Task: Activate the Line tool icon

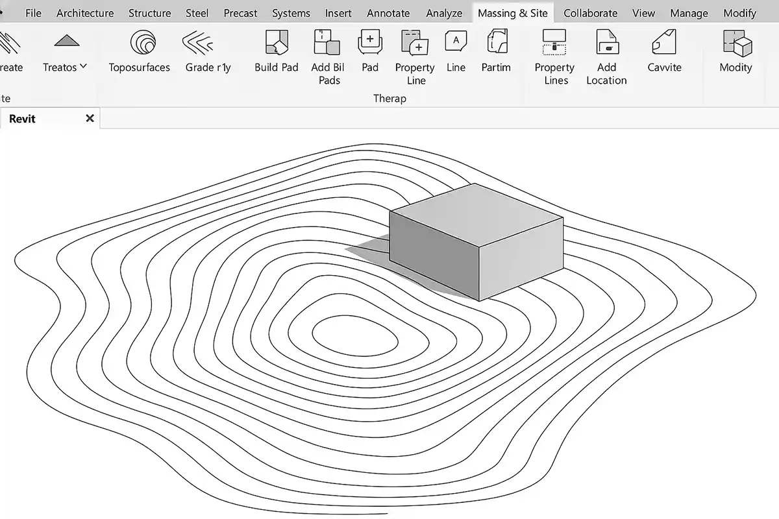Action: click(456, 43)
